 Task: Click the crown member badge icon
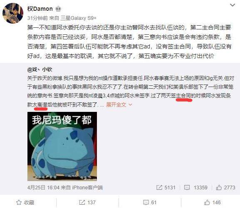(58, 9)
